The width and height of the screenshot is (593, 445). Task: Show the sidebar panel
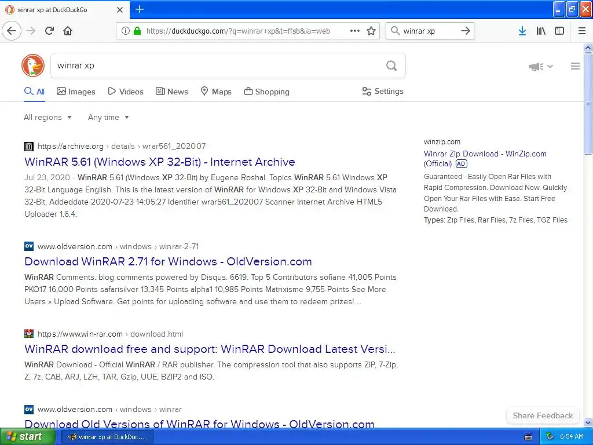click(x=559, y=31)
